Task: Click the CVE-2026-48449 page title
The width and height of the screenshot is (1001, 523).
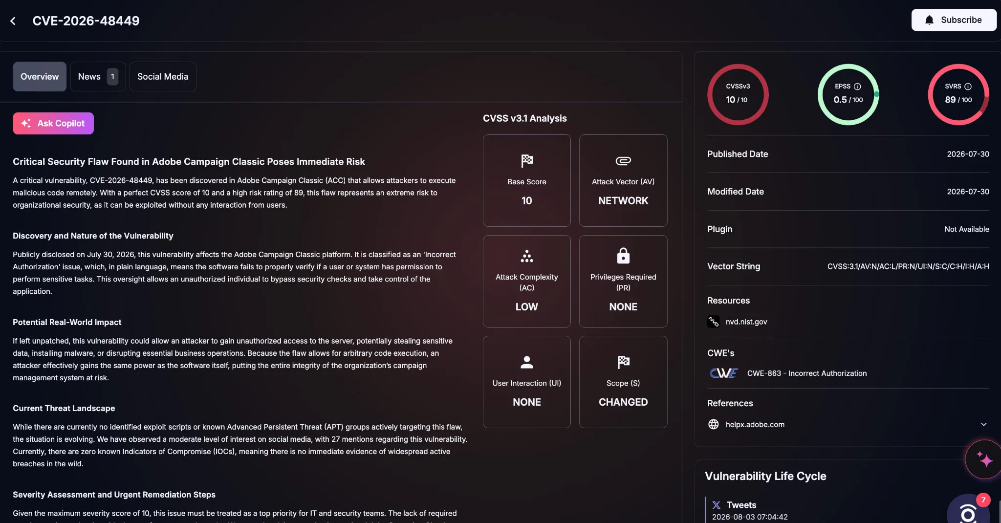Action: [x=86, y=21]
